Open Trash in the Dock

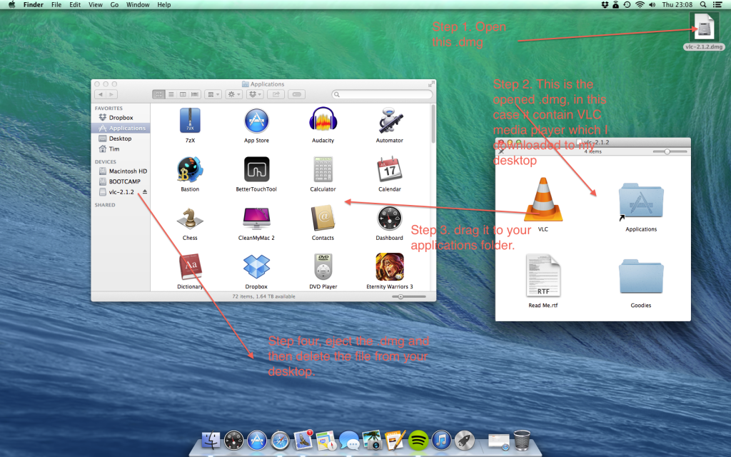tap(522, 440)
